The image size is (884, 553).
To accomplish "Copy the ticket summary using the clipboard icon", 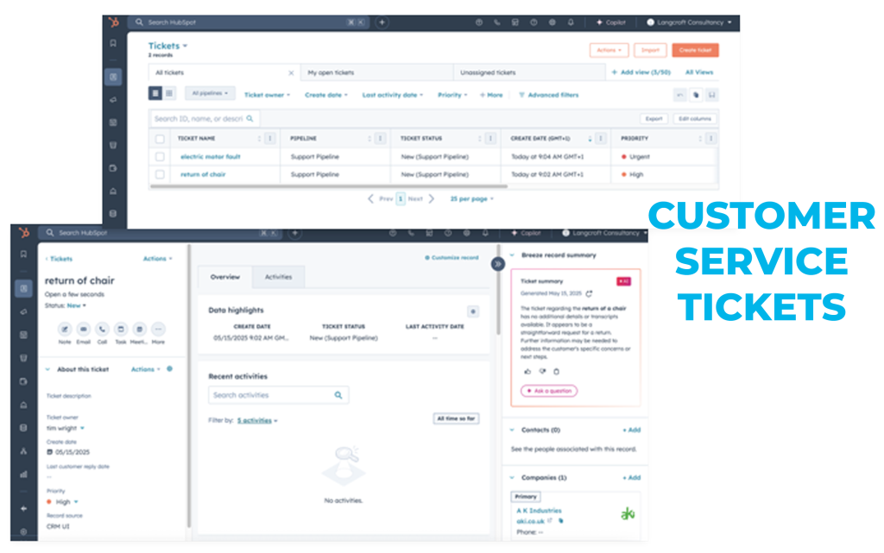I will pyautogui.click(x=557, y=372).
